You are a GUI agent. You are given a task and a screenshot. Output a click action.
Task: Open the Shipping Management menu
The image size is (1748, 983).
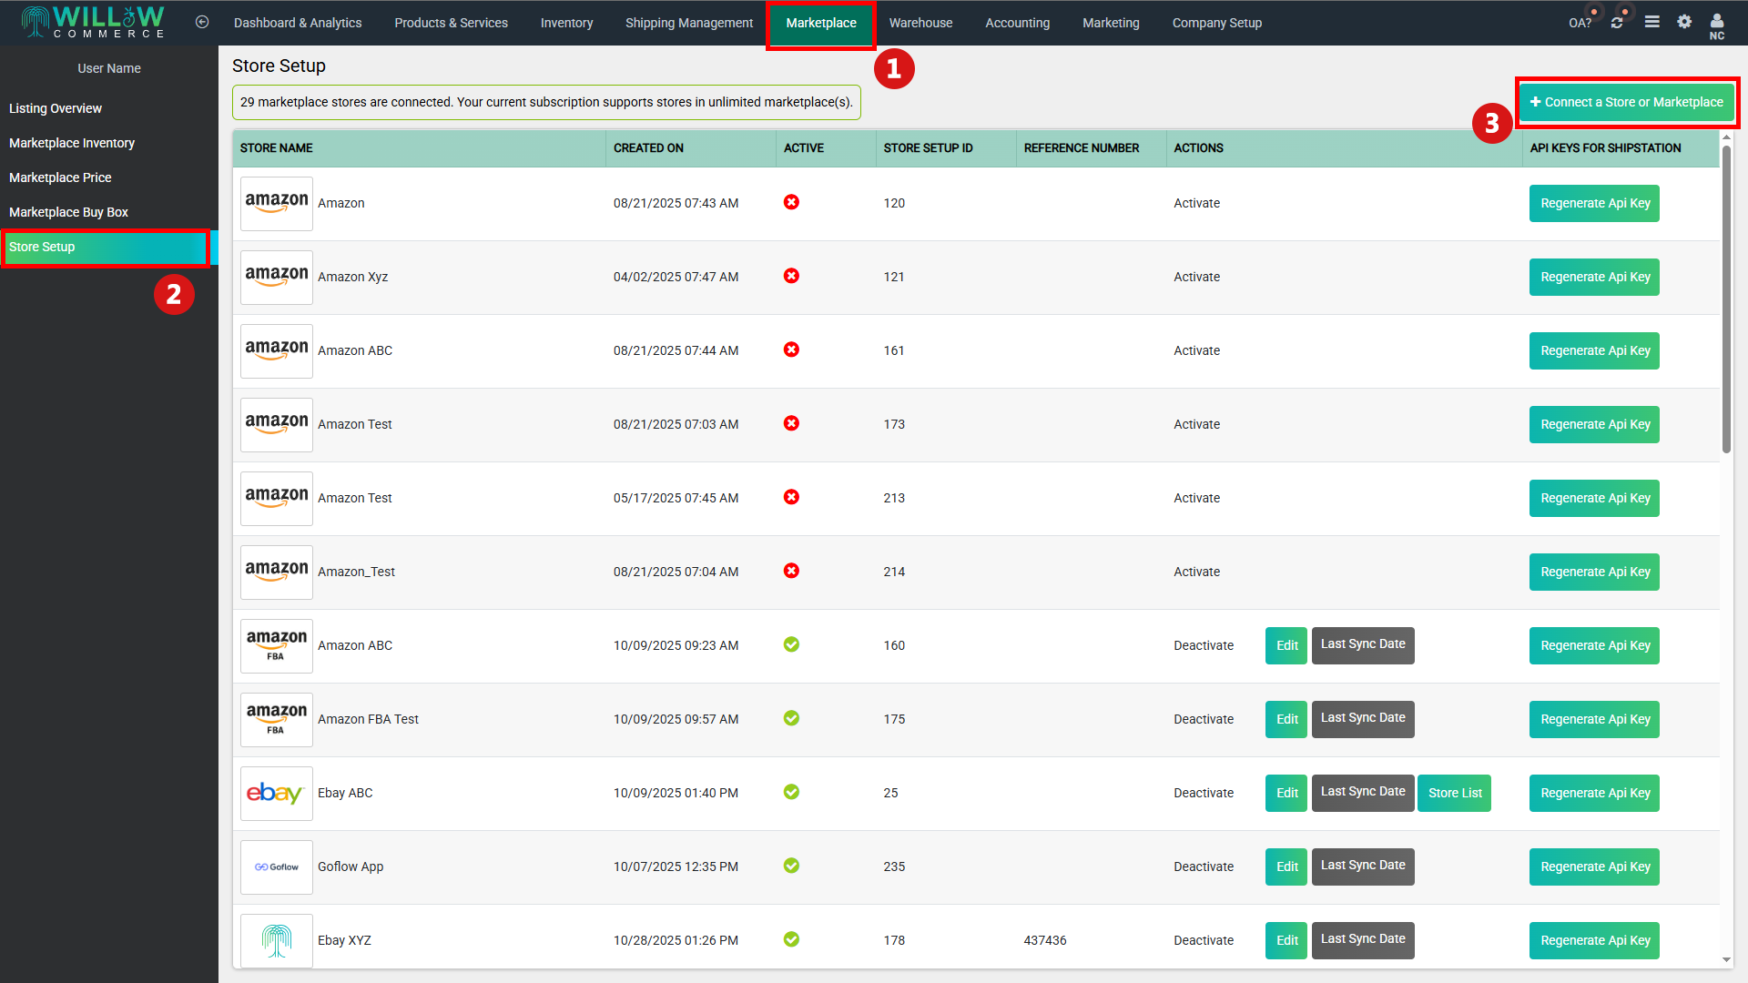click(x=688, y=23)
